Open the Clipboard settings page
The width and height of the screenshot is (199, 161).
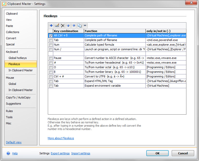pyautogui.click(x=12, y=14)
